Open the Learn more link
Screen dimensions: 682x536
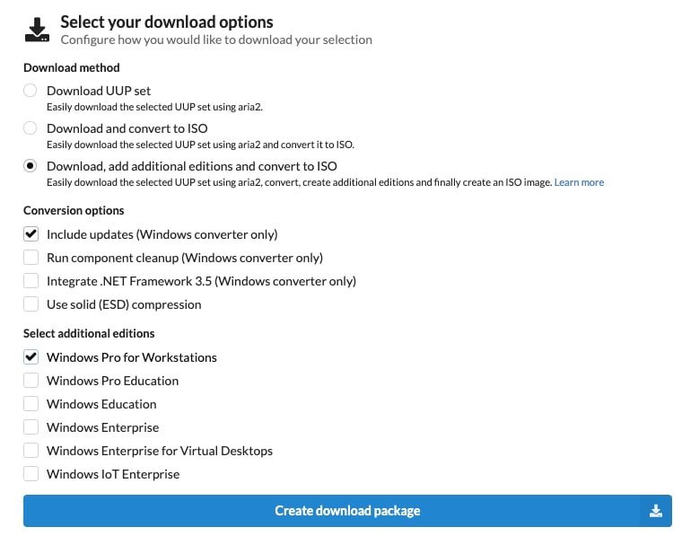point(579,182)
